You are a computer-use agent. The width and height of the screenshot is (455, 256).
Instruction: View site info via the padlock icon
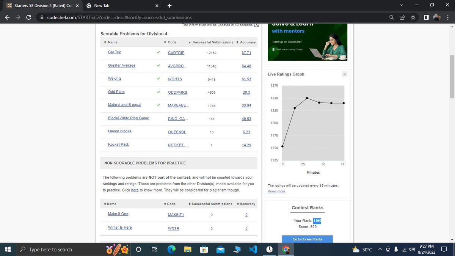[x=42, y=17]
